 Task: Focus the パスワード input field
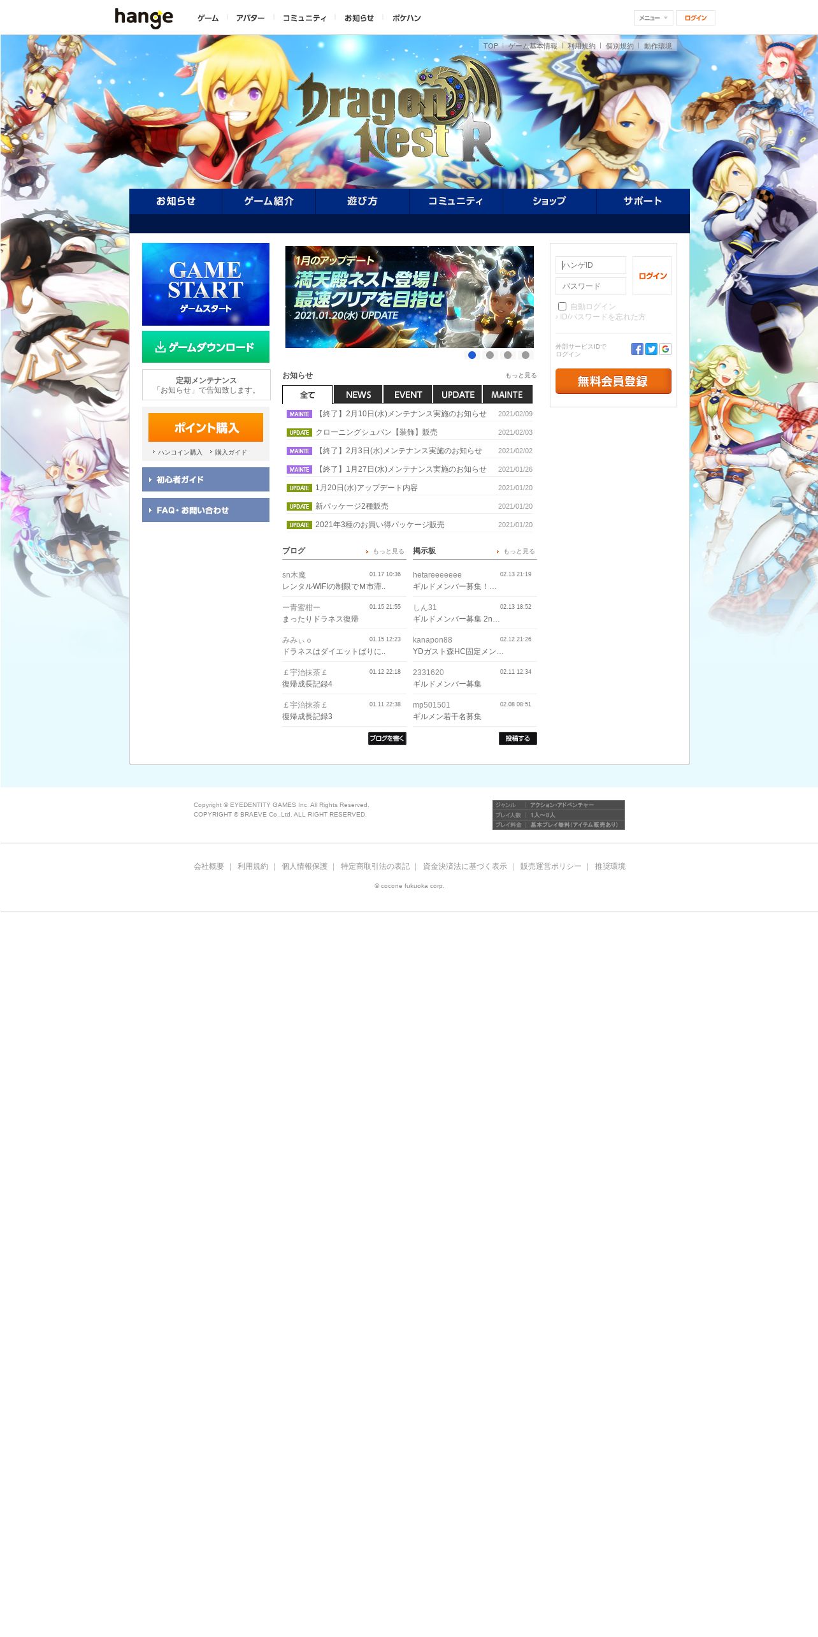point(591,286)
